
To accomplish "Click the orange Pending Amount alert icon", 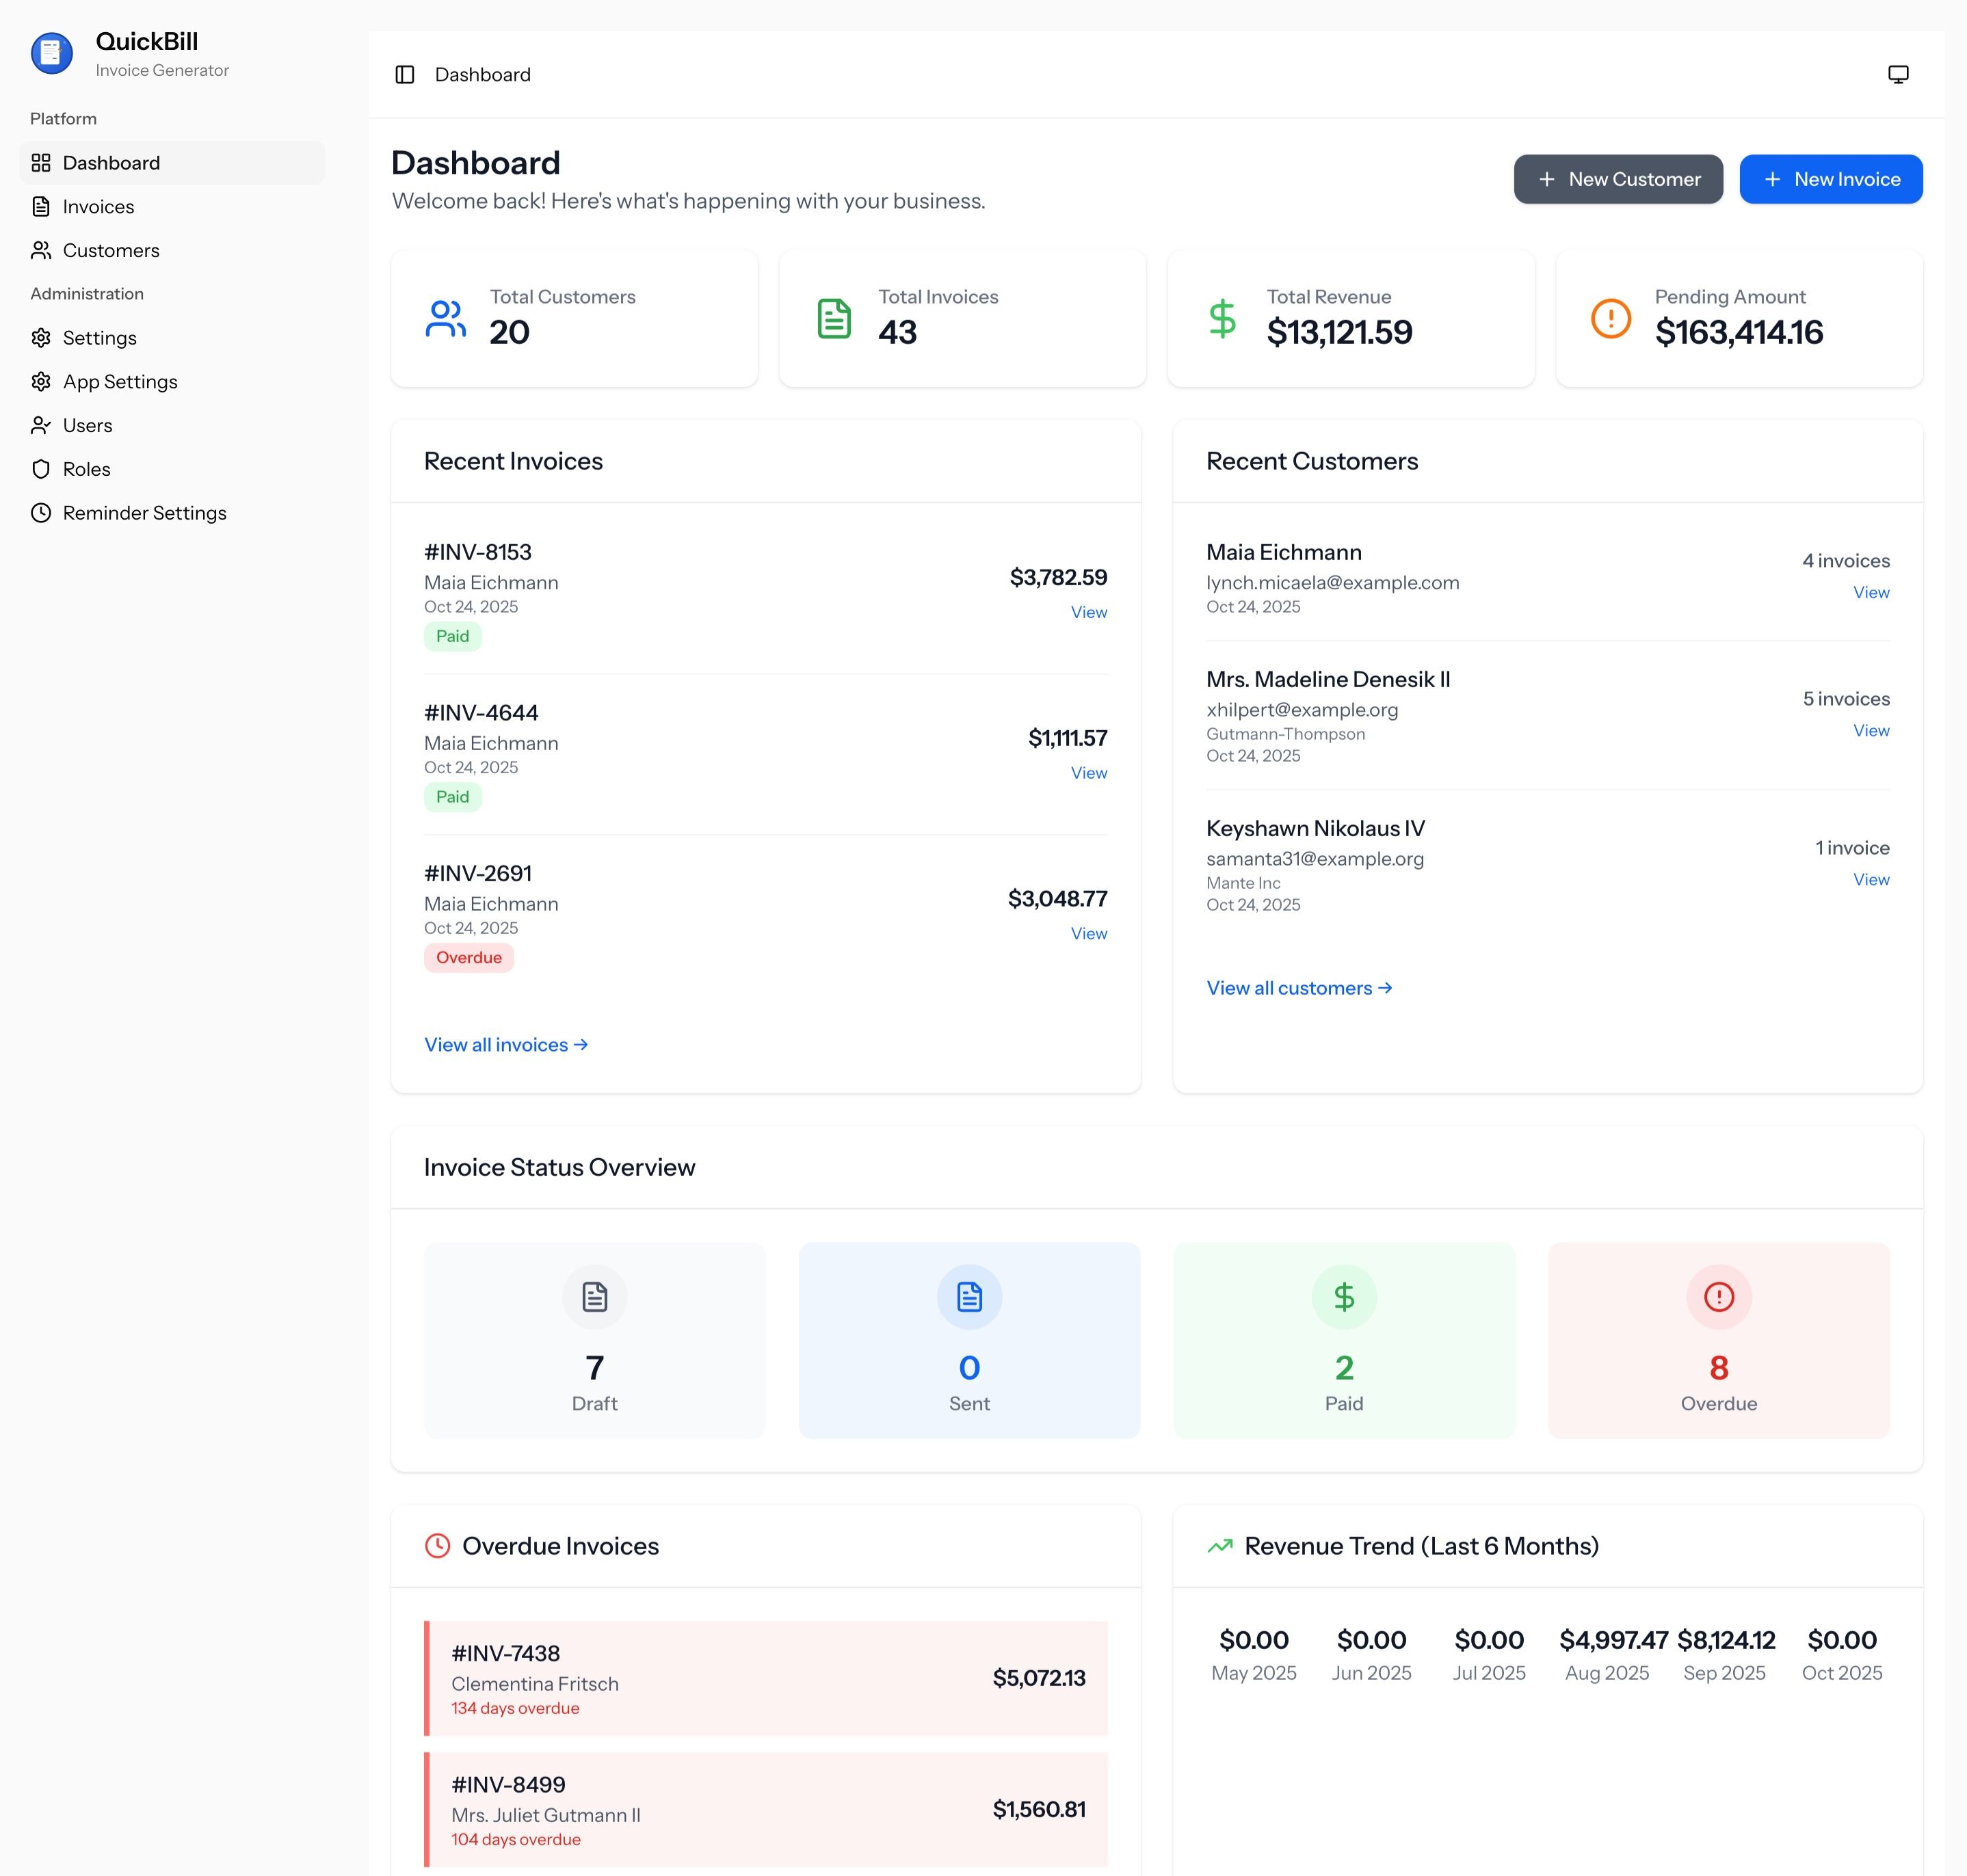I will [1610, 319].
